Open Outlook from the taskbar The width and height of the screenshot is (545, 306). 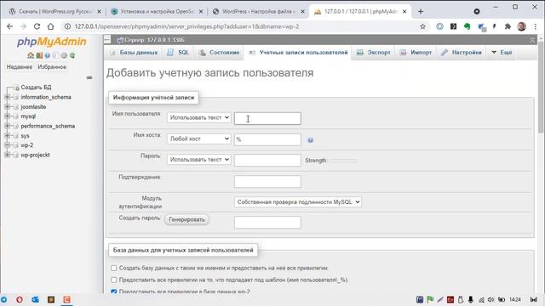click(x=35, y=299)
